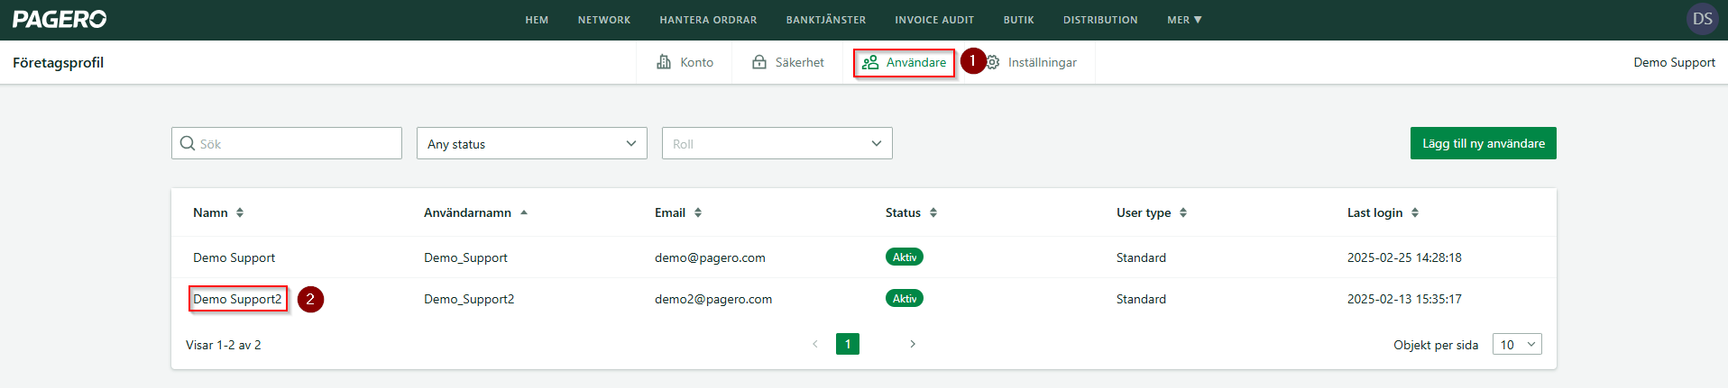Sort by Last login column arrows
Viewport: 1728px width, 388px height.
click(x=1415, y=212)
